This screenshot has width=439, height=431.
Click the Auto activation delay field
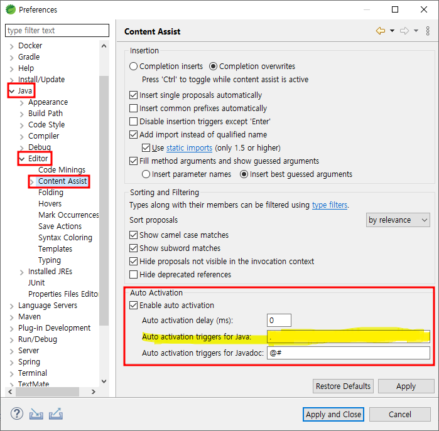coord(279,320)
